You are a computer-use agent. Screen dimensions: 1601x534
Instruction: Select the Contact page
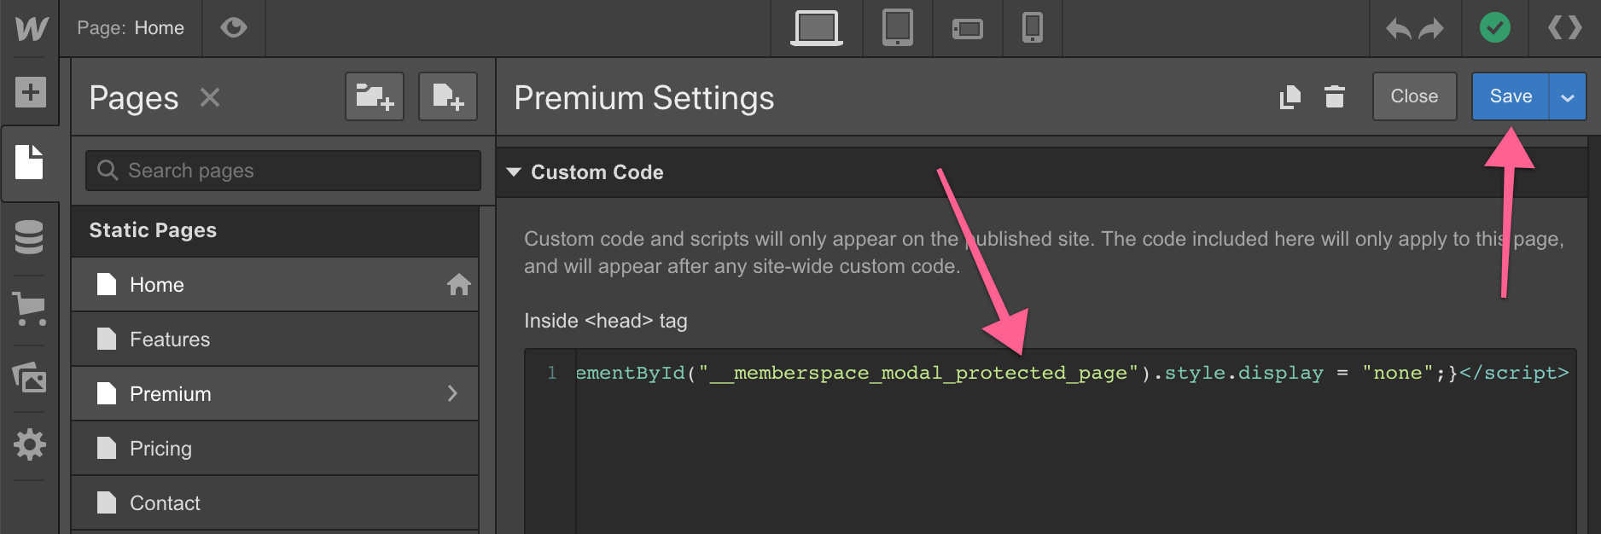[x=275, y=502]
